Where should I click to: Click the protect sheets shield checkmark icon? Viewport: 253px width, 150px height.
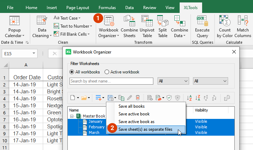[x=169, y=98]
